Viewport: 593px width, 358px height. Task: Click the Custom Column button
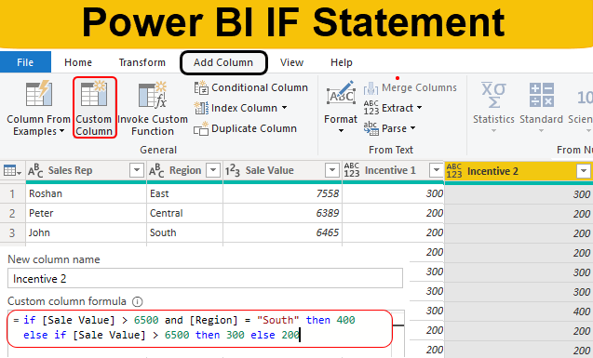click(x=94, y=108)
